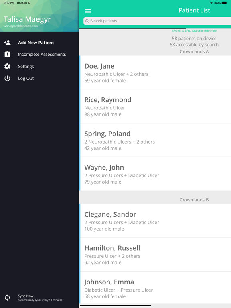The width and height of the screenshot is (231, 308).
Task: Click the whh@parablehealth.com email text
Action: point(20,26)
